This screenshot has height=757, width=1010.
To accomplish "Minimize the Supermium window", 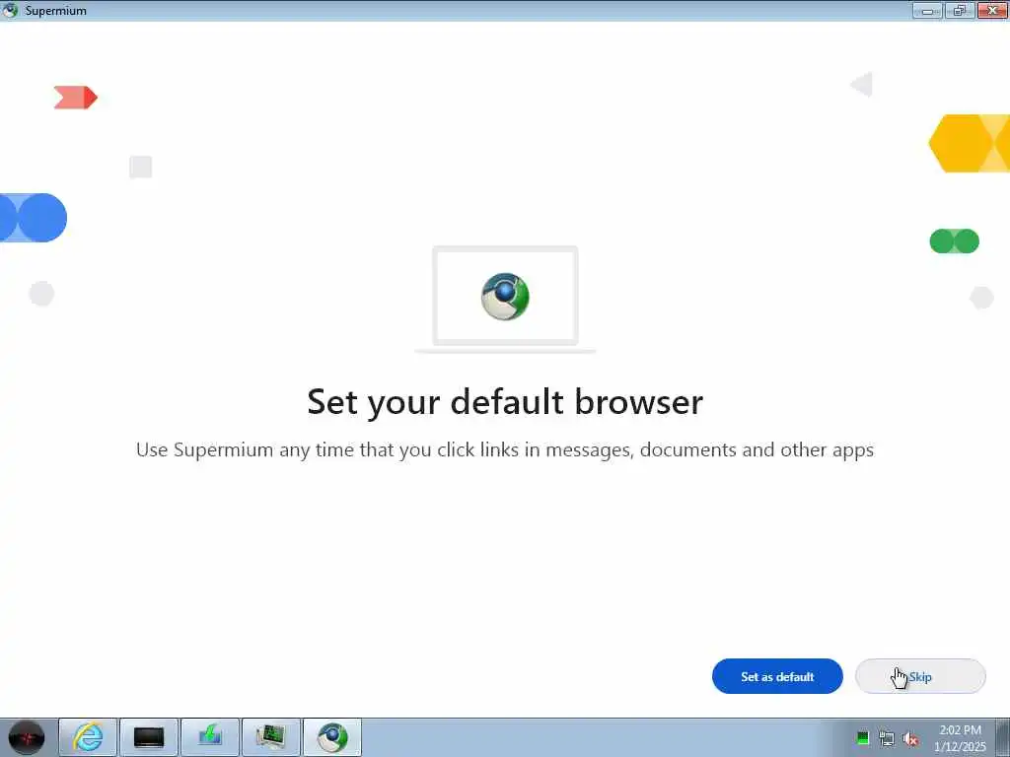I will pyautogui.click(x=927, y=10).
